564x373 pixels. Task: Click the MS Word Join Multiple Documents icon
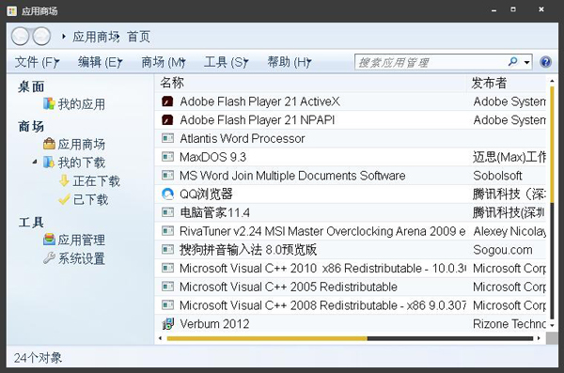coord(167,175)
